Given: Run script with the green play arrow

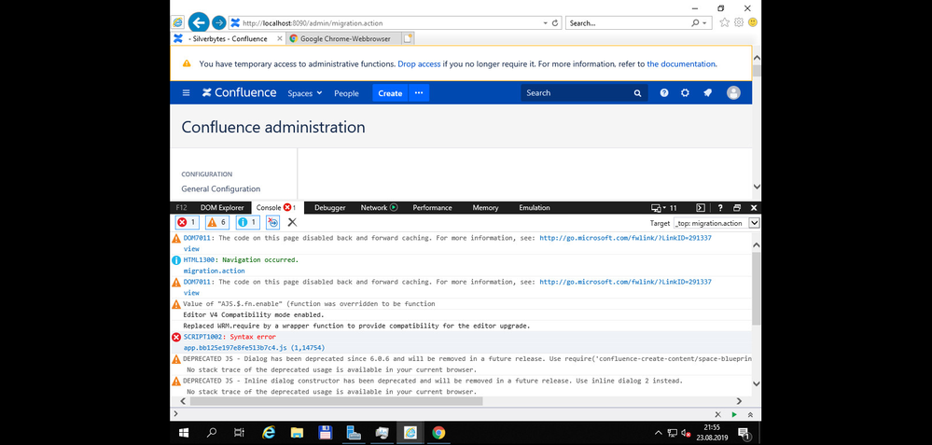Looking at the screenshot, I should point(734,414).
